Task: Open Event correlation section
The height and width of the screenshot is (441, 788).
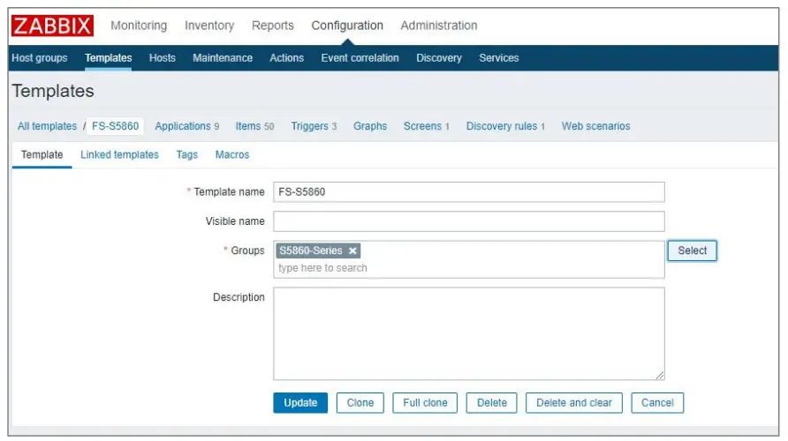Action: (360, 57)
